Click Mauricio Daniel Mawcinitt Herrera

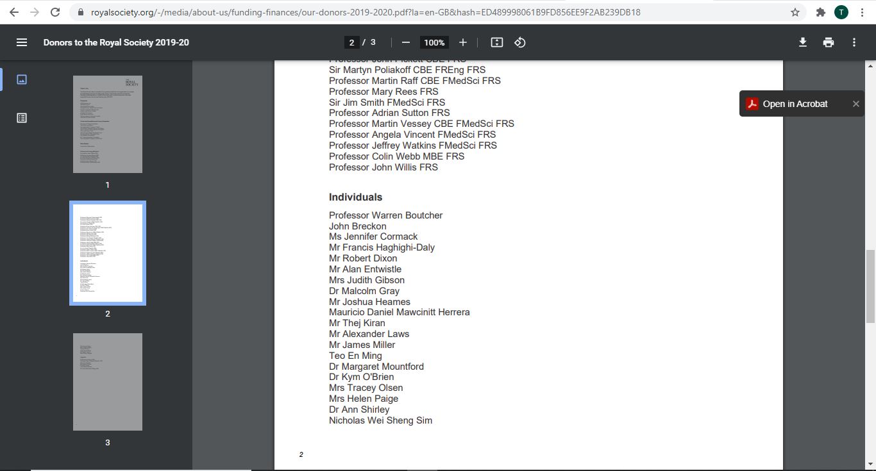point(399,312)
